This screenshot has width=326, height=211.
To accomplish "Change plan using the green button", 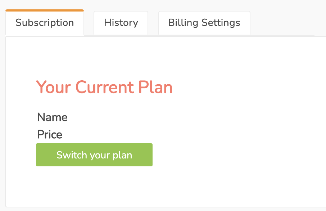I will [x=94, y=155].
